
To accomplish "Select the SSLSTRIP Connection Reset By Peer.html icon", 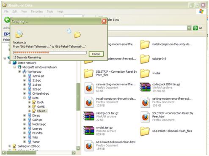I will tap(145, 117).
